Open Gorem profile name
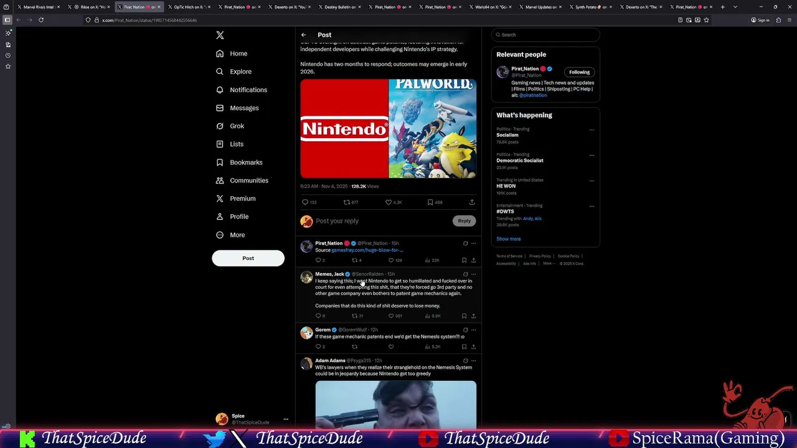This screenshot has height=448, width=797. tap(323, 330)
